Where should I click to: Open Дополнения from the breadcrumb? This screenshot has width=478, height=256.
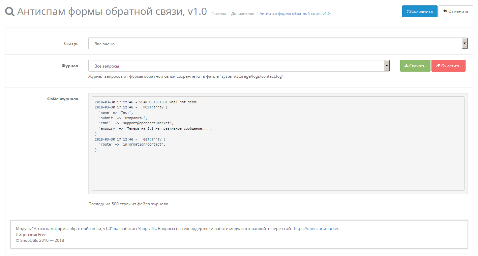click(243, 14)
